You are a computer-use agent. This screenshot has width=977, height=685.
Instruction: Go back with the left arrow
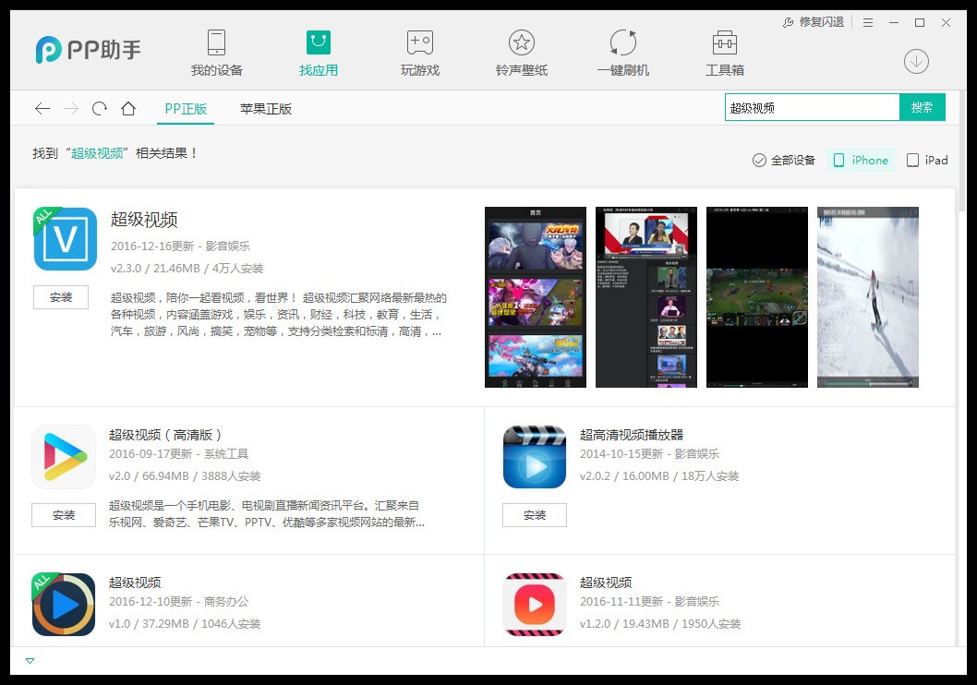point(42,109)
